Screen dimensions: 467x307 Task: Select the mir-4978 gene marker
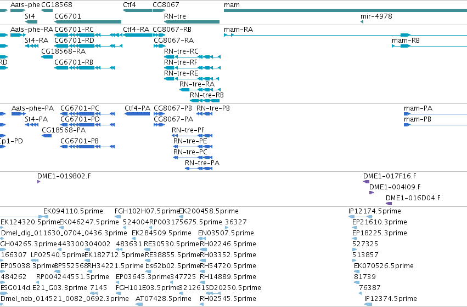362,22
